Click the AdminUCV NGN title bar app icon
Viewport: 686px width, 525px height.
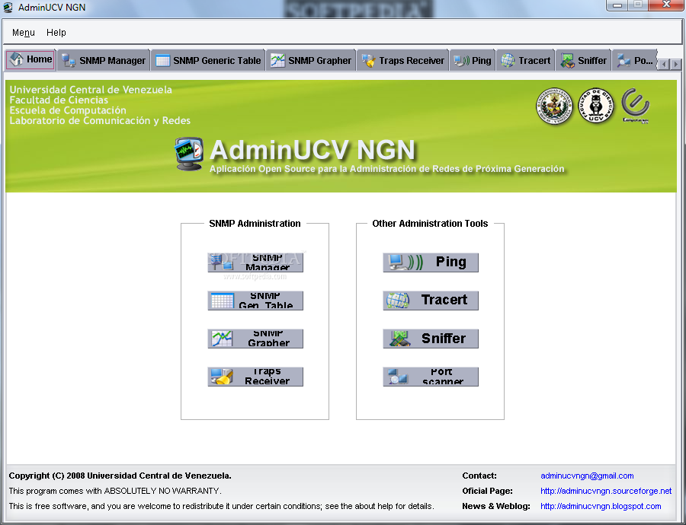(8, 8)
